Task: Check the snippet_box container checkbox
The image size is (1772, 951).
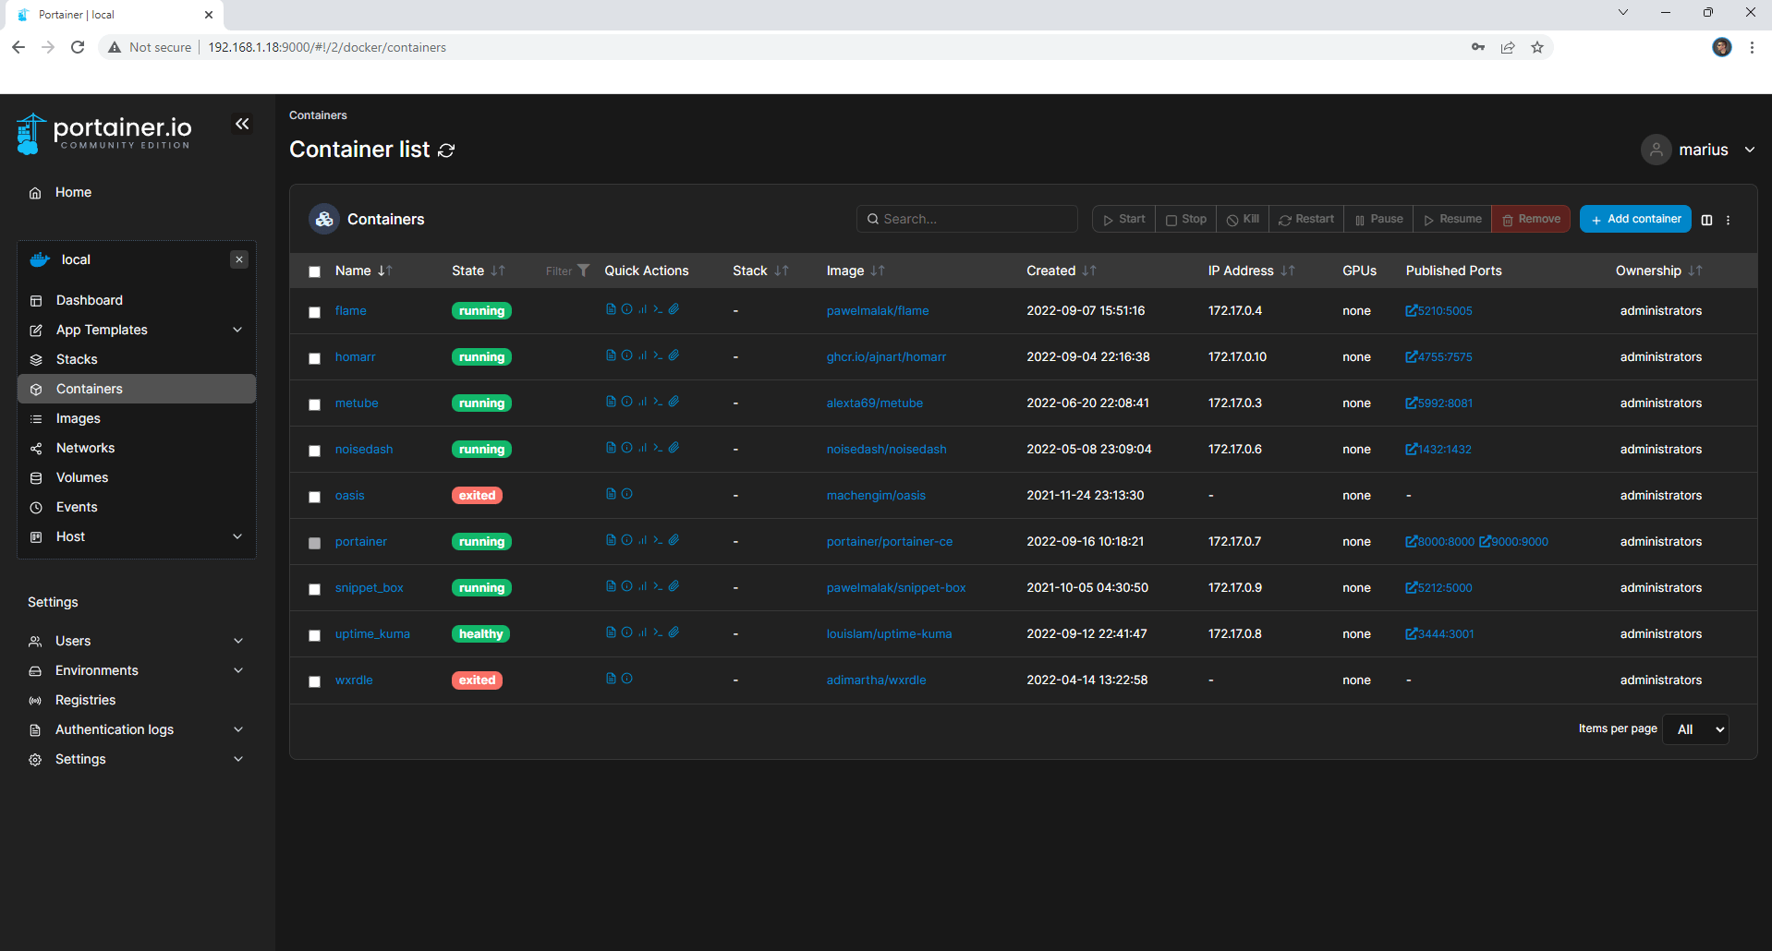Action: click(314, 589)
